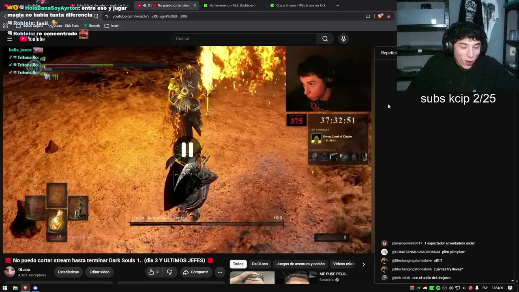Screen dimensions: 519x292
Task: Open 0Laco - Kick Stats bookmark
Action: 63,26
